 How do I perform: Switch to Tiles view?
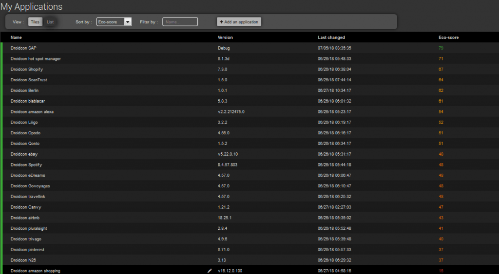(35, 22)
